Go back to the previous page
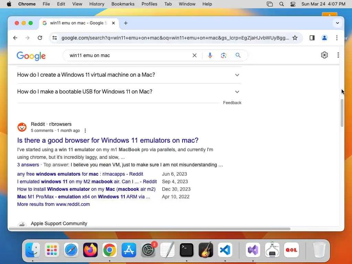The height and width of the screenshot is (264, 352). (15, 38)
